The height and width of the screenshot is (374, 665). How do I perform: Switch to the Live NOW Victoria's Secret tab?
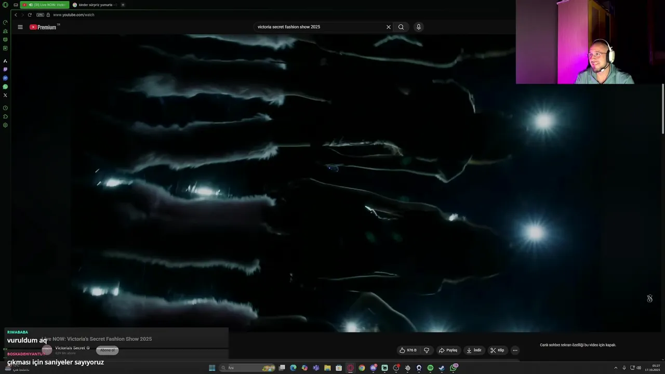pyautogui.click(x=44, y=5)
